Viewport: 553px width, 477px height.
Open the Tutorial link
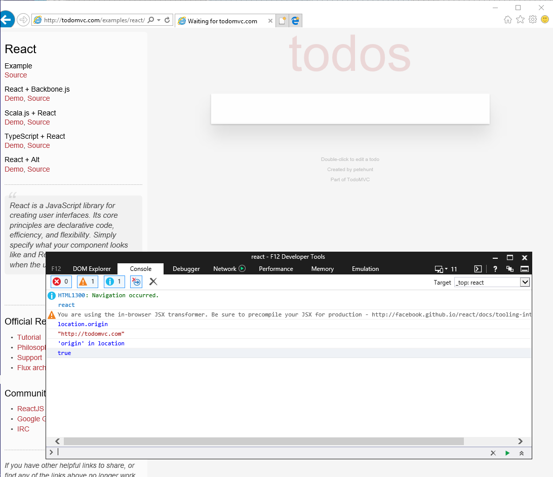29,337
